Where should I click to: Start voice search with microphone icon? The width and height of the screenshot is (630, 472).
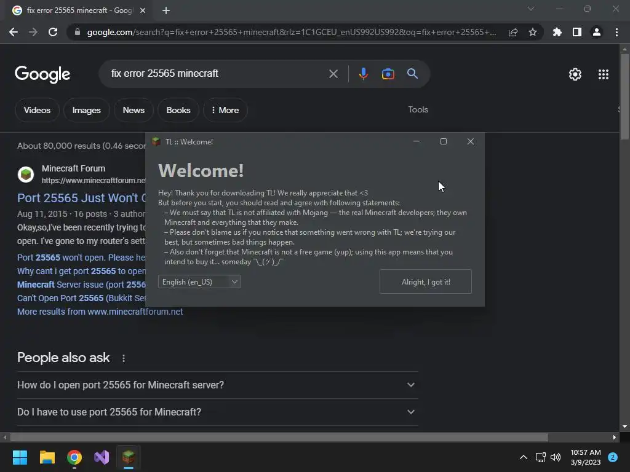pos(363,74)
